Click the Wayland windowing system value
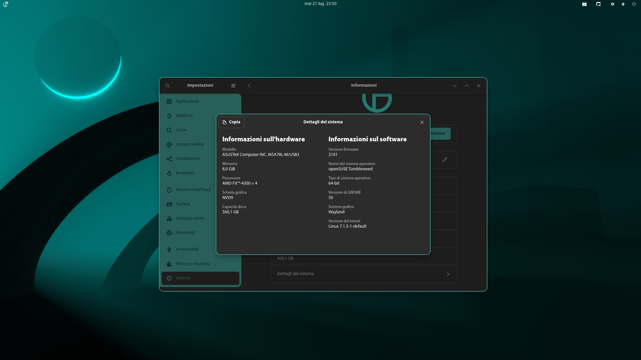Viewport: 641px width, 360px height. [x=337, y=212]
